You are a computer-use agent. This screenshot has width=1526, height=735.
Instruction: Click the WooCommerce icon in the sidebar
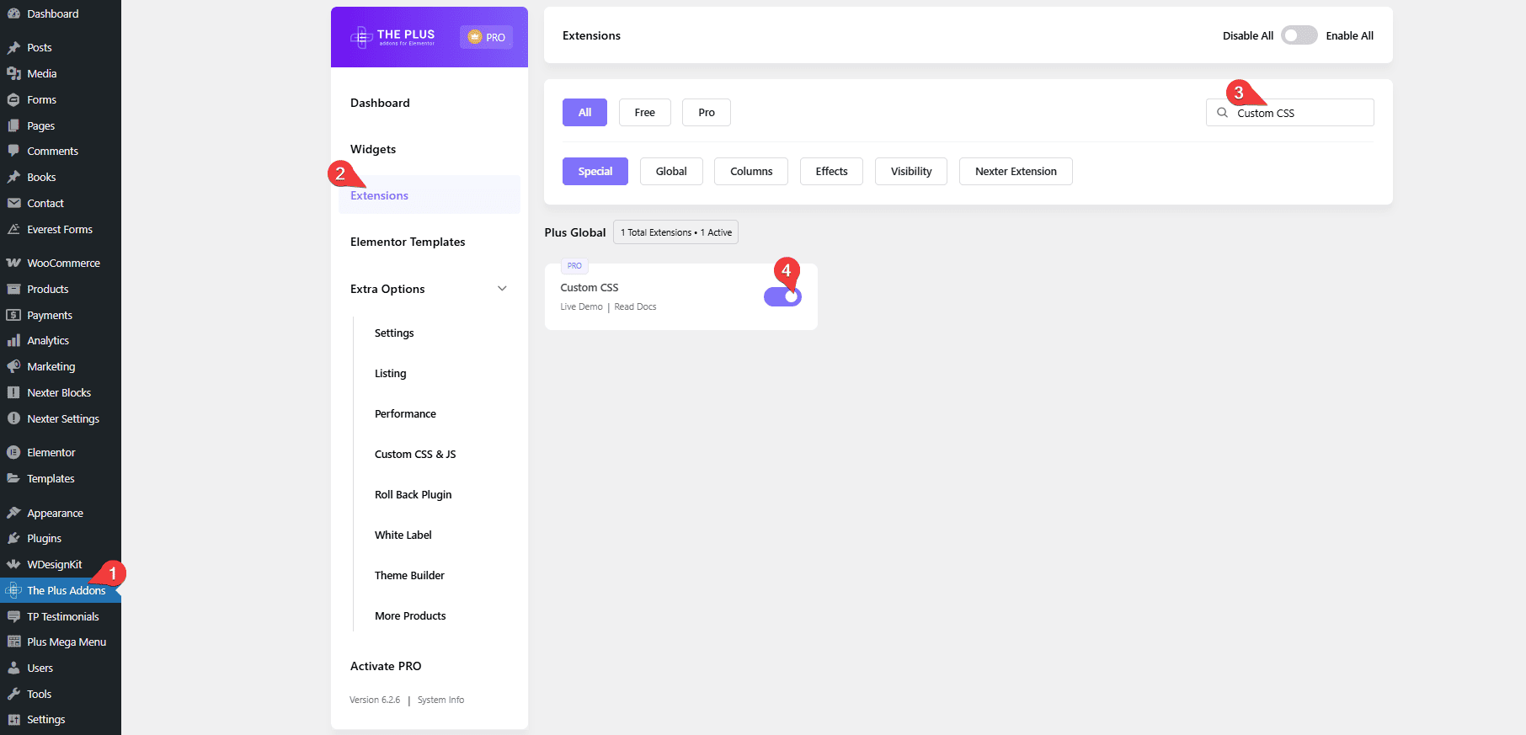[13, 263]
